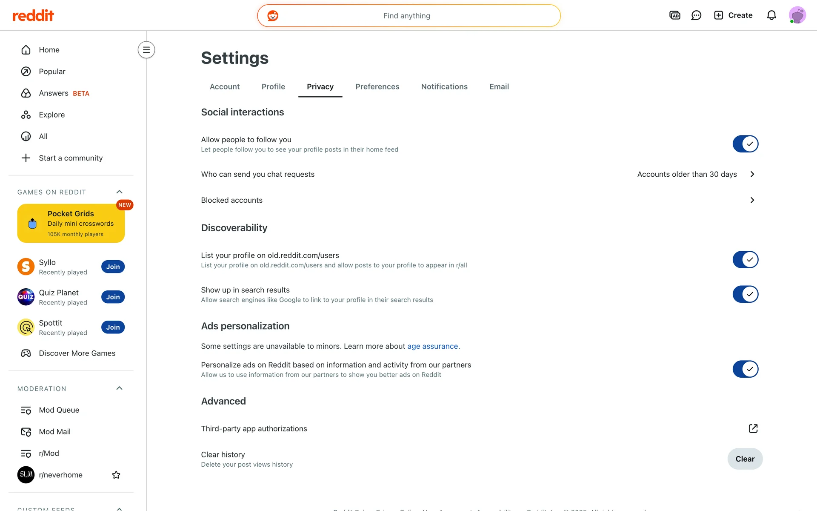Collapse the sidebar navigation menu button

(x=146, y=50)
